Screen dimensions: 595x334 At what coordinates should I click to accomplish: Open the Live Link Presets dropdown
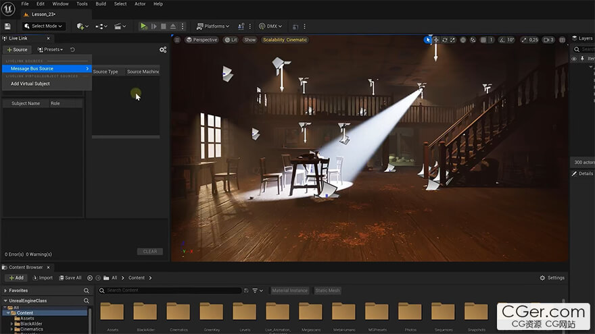[50, 50]
